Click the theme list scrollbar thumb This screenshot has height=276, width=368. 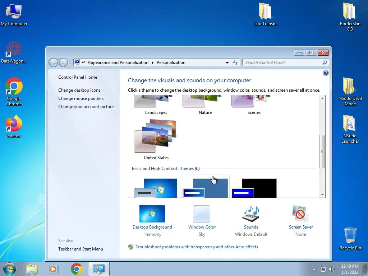[x=322, y=151]
